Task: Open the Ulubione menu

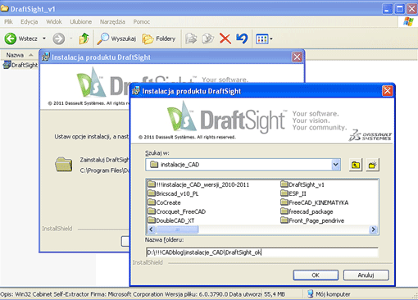Action: point(80,21)
